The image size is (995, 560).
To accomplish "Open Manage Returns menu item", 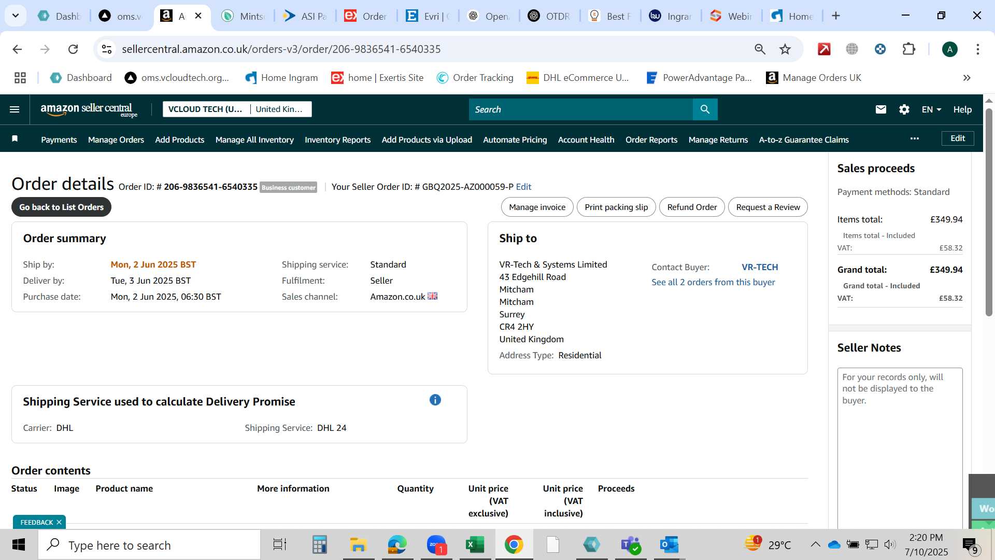I will click(x=718, y=139).
